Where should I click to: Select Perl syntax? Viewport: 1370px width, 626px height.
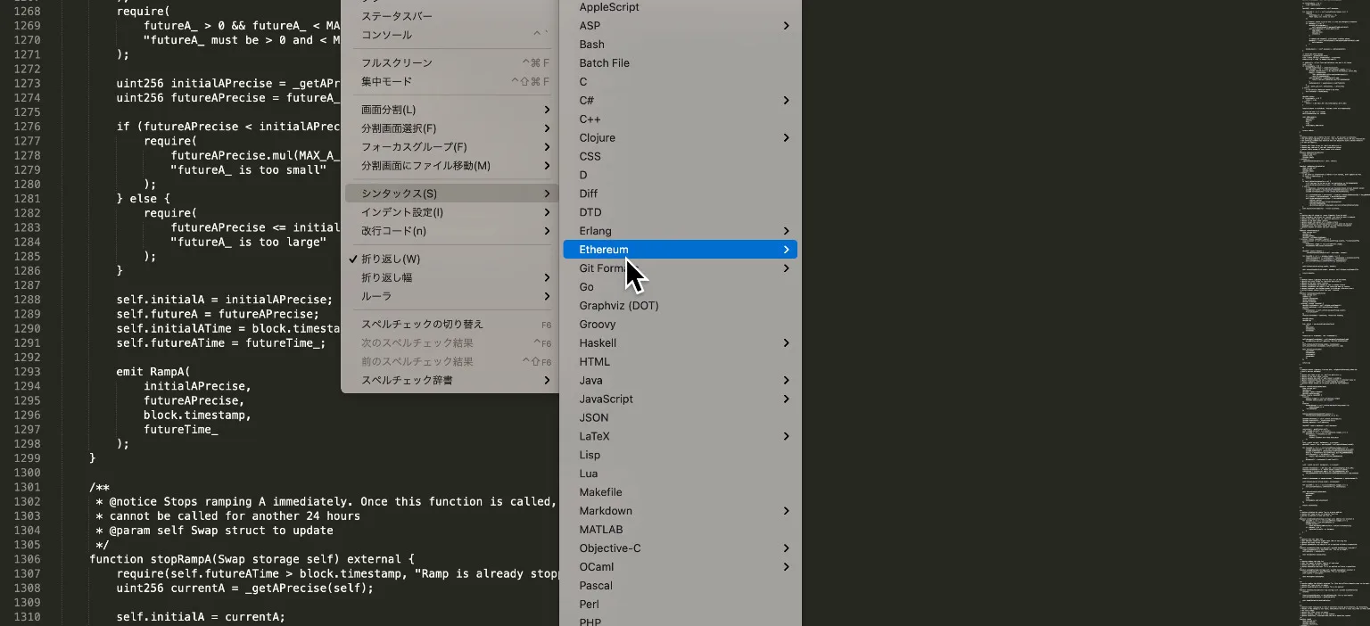pyautogui.click(x=681, y=605)
